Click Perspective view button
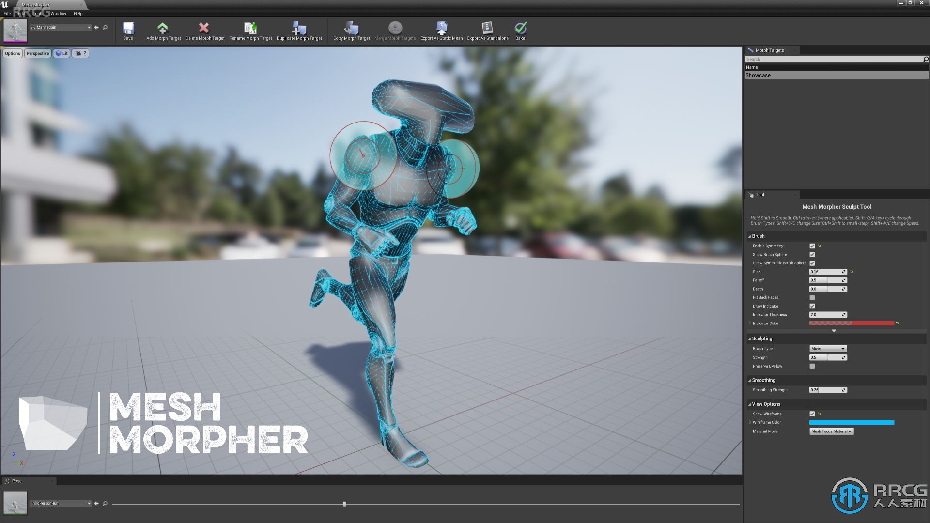The height and width of the screenshot is (523, 930). (38, 53)
